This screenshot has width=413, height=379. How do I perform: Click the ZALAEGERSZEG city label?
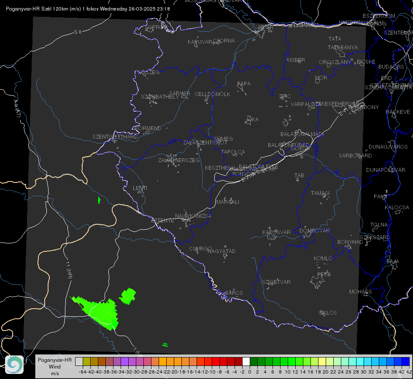[179, 160]
